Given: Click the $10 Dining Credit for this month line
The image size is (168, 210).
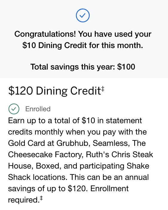Looking at the screenshot, I should (83, 45).
